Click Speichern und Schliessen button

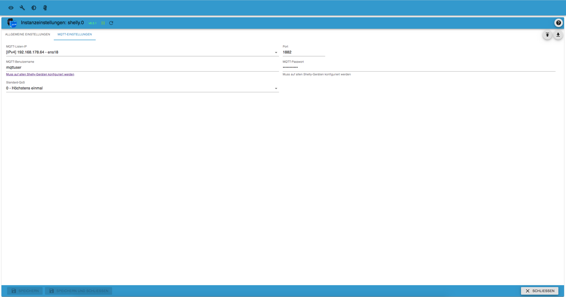tap(79, 291)
